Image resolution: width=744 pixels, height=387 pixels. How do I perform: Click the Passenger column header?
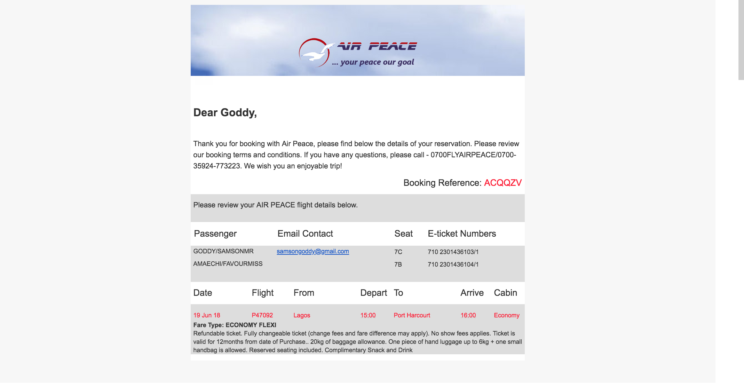coord(215,234)
